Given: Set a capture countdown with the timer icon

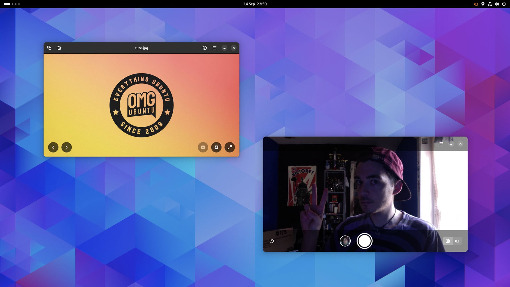Looking at the screenshot, I should tap(272, 241).
